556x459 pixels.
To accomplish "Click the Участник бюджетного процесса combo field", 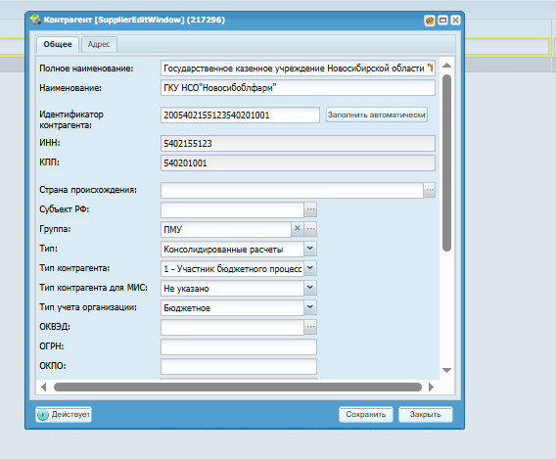I will (x=232, y=269).
